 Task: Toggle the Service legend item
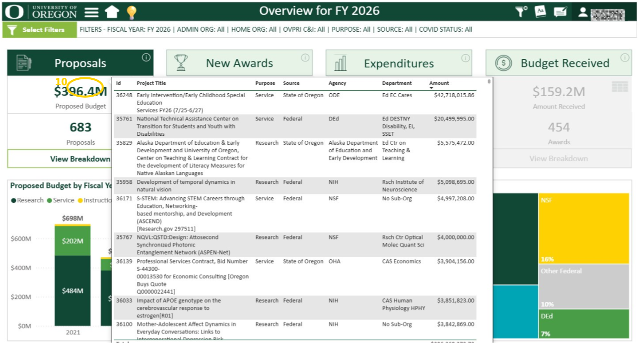(61, 200)
